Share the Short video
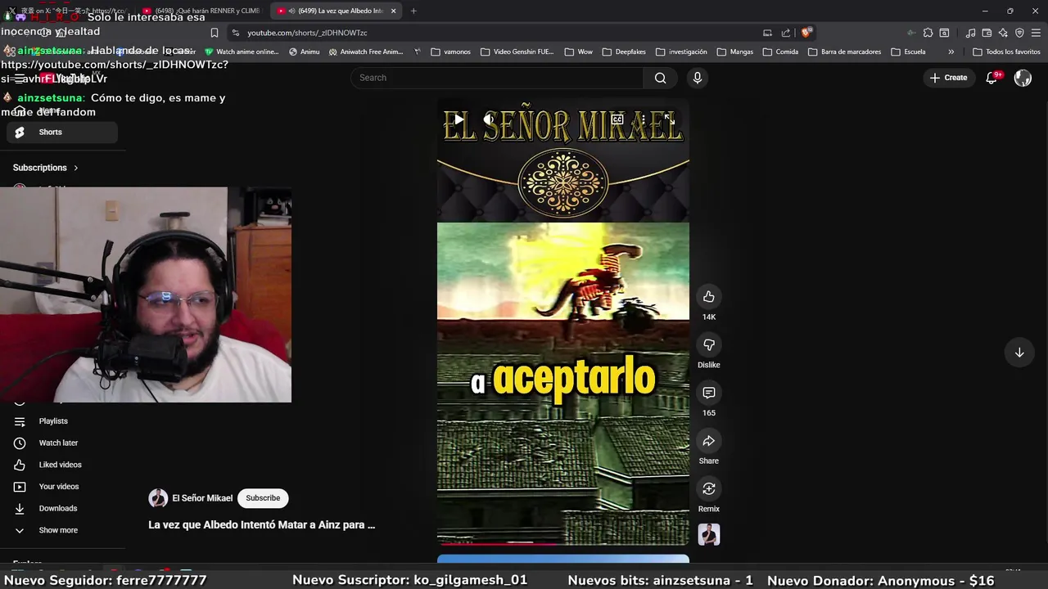1048x589 pixels. click(709, 441)
